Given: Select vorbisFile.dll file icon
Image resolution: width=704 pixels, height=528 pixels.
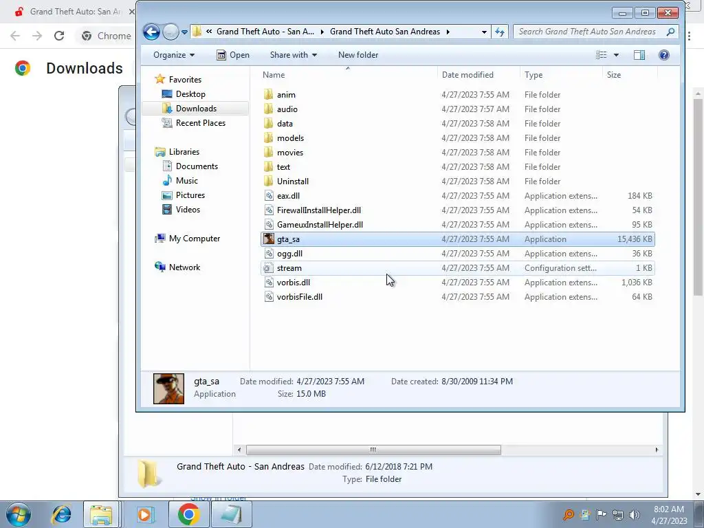Looking at the screenshot, I should (x=269, y=297).
